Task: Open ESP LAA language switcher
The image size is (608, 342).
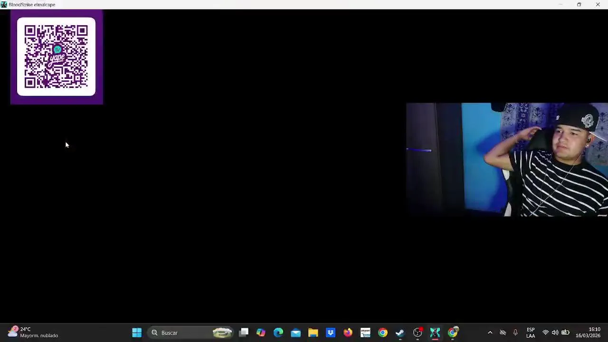Action: click(x=531, y=332)
